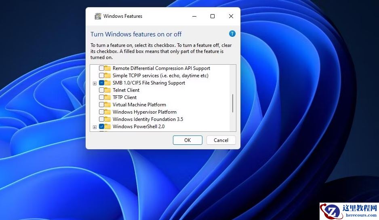Maximize the Windows Features window
This screenshot has width=379, height=220.
[x=213, y=16]
